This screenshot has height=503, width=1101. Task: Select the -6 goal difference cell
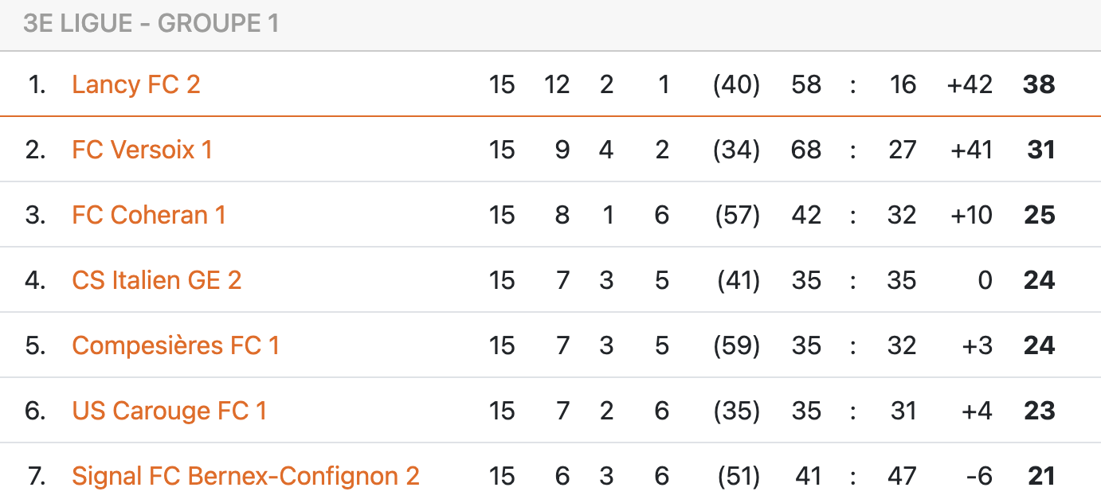(x=978, y=476)
